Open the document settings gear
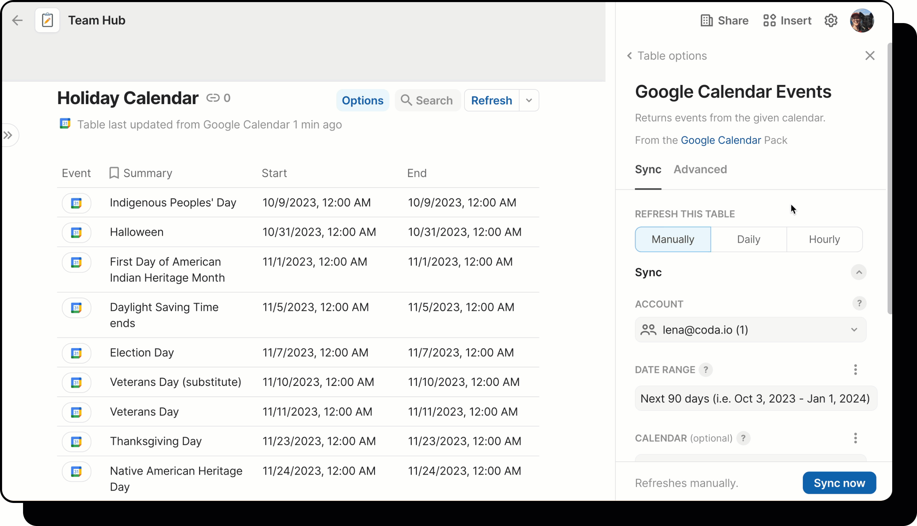The image size is (917, 526). [x=831, y=20]
